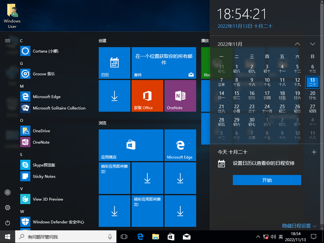Select November 30 in the calendar
Image resolution: width=324 pixels, height=243 pixels.
pos(252,122)
